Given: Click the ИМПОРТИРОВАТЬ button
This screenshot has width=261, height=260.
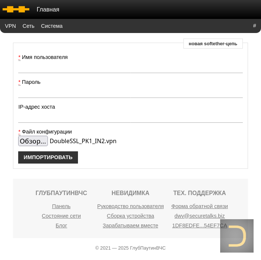Looking at the screenshot, I should [48, 157].
